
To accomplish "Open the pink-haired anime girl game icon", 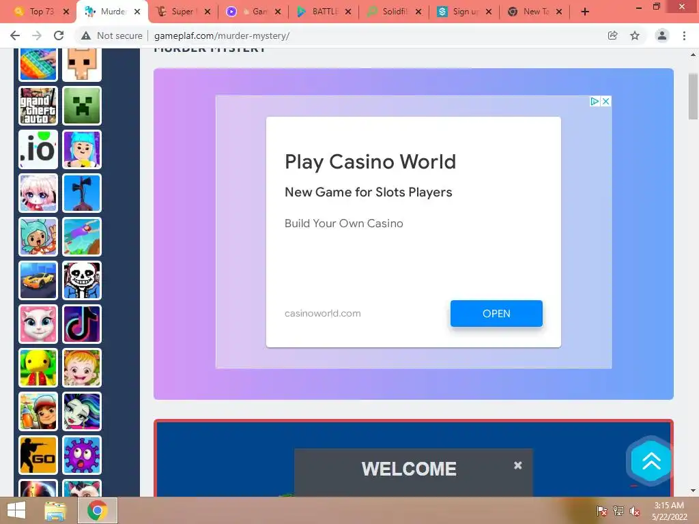I will pos(38,193).
